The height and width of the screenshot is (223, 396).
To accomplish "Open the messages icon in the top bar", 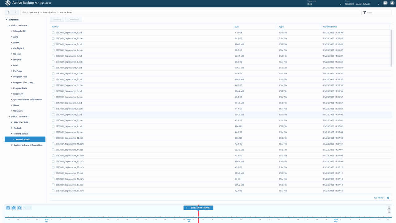I will click(x=385, y=3).
